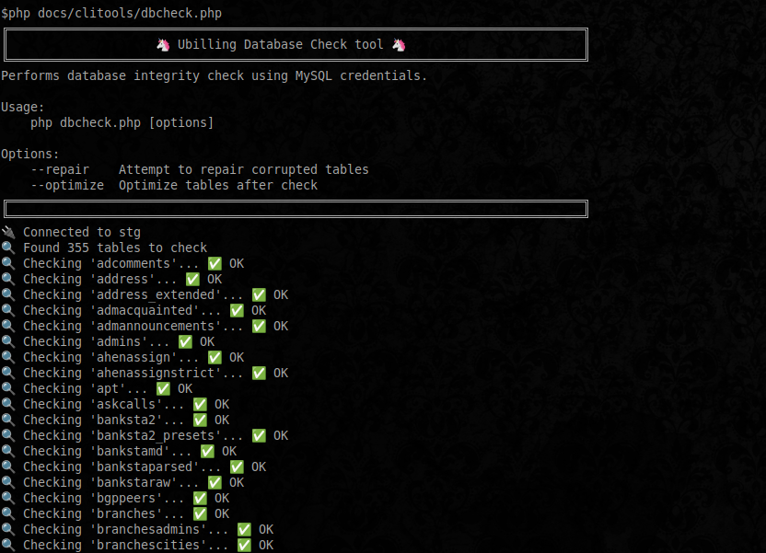766x553 pixels.
Task: Click the magnifier icon on the 'adcomments' line
Action: tap(8, 263)
